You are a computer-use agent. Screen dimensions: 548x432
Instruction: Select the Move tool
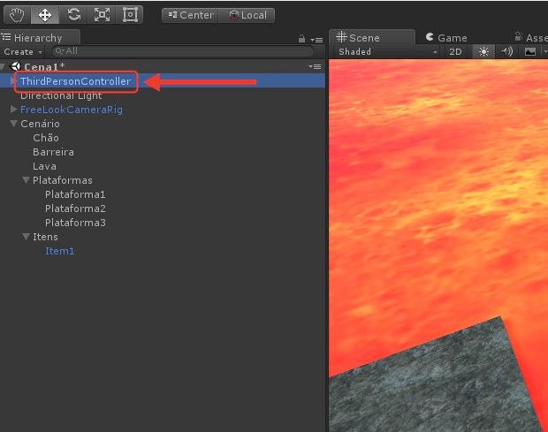45,15
